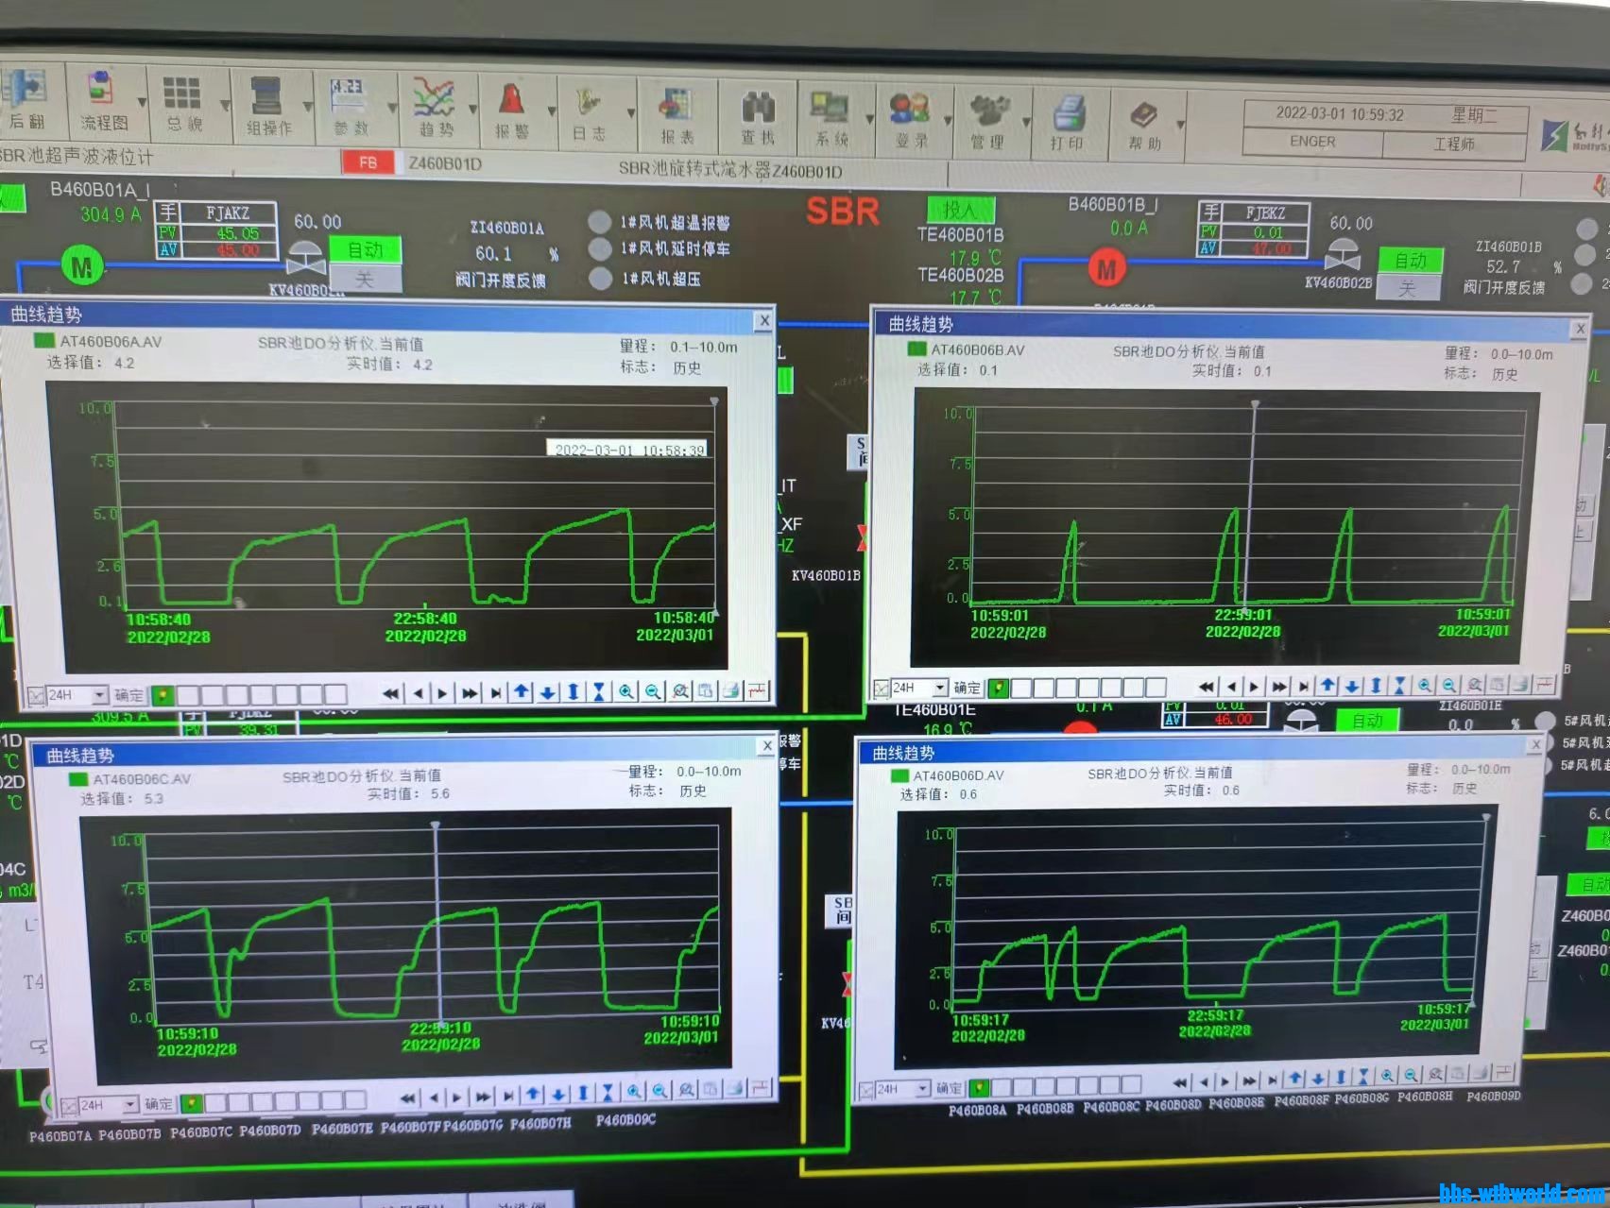Click blue up arrow in AT460B06C trend
The height and width of the screenshot is (1208, 1610).
click(534, 1095)
